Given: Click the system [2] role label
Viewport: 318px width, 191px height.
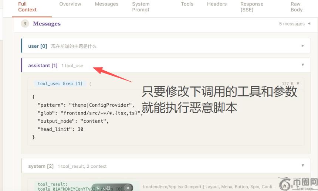Looking at the screenshot, I should (41, 166).
